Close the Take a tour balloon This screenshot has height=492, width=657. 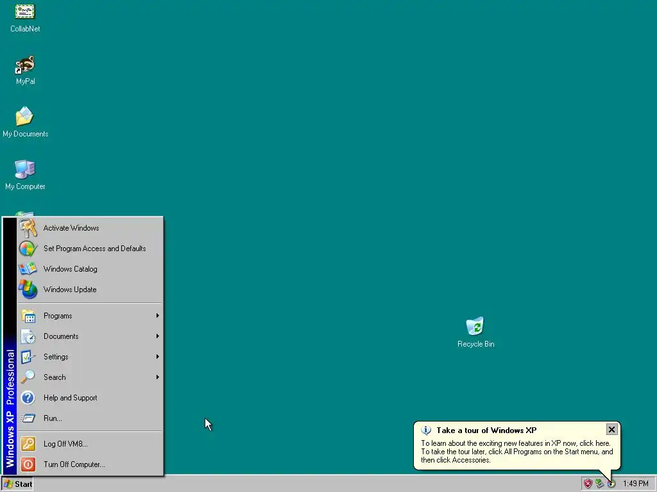click(611, 429)
